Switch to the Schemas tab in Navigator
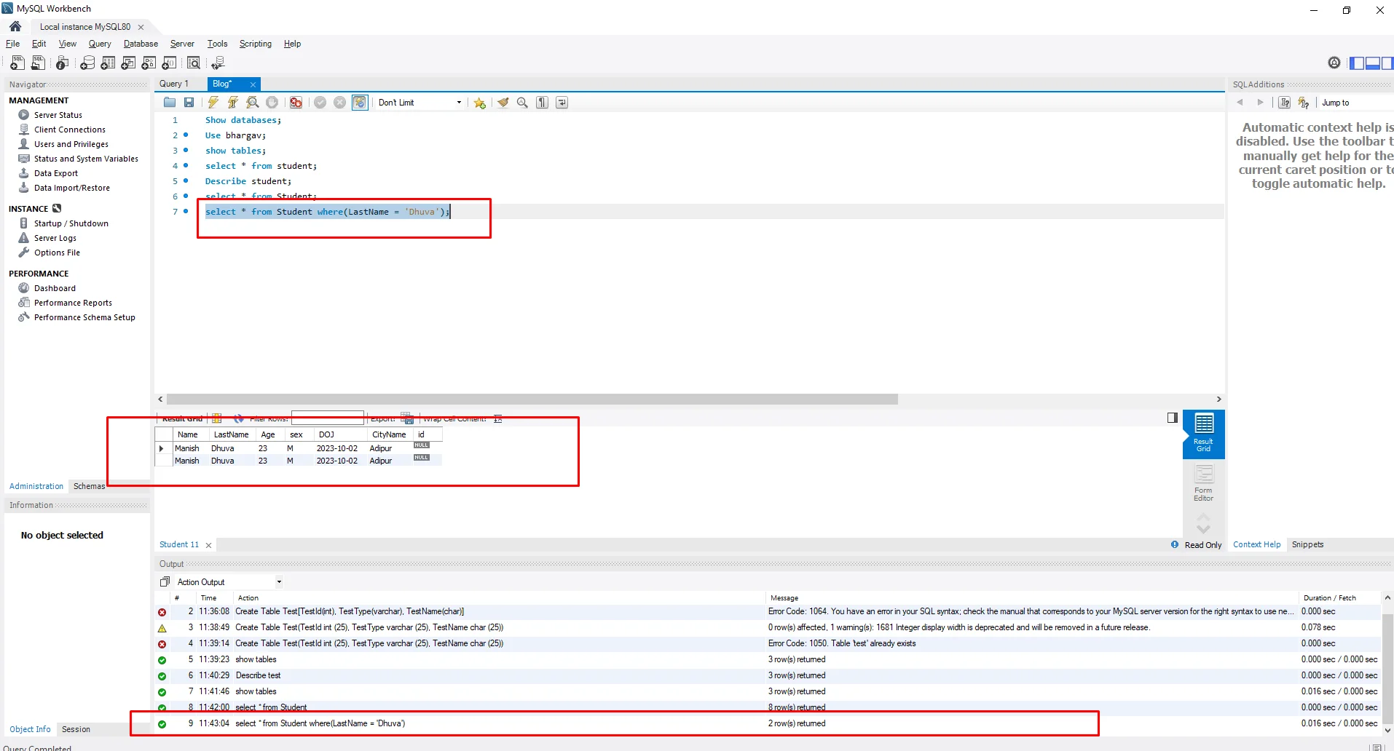The height and width of the screenshot is (751, 1394). point(89,486)
